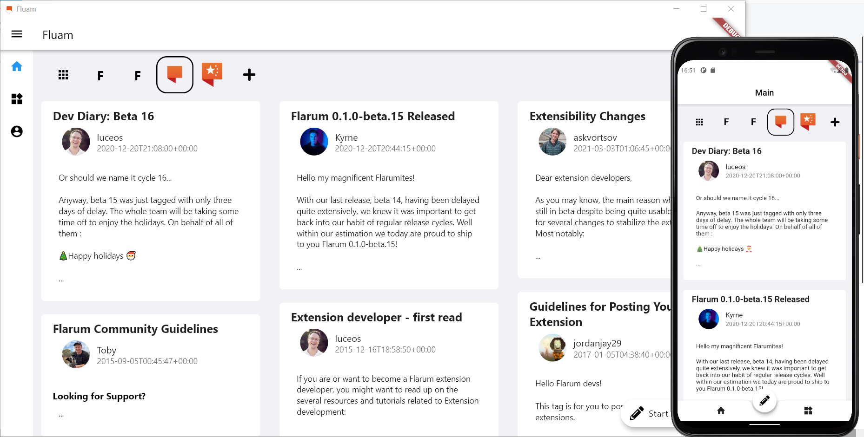Open the Extensibility Changes card title

click(x=587, y=116)
